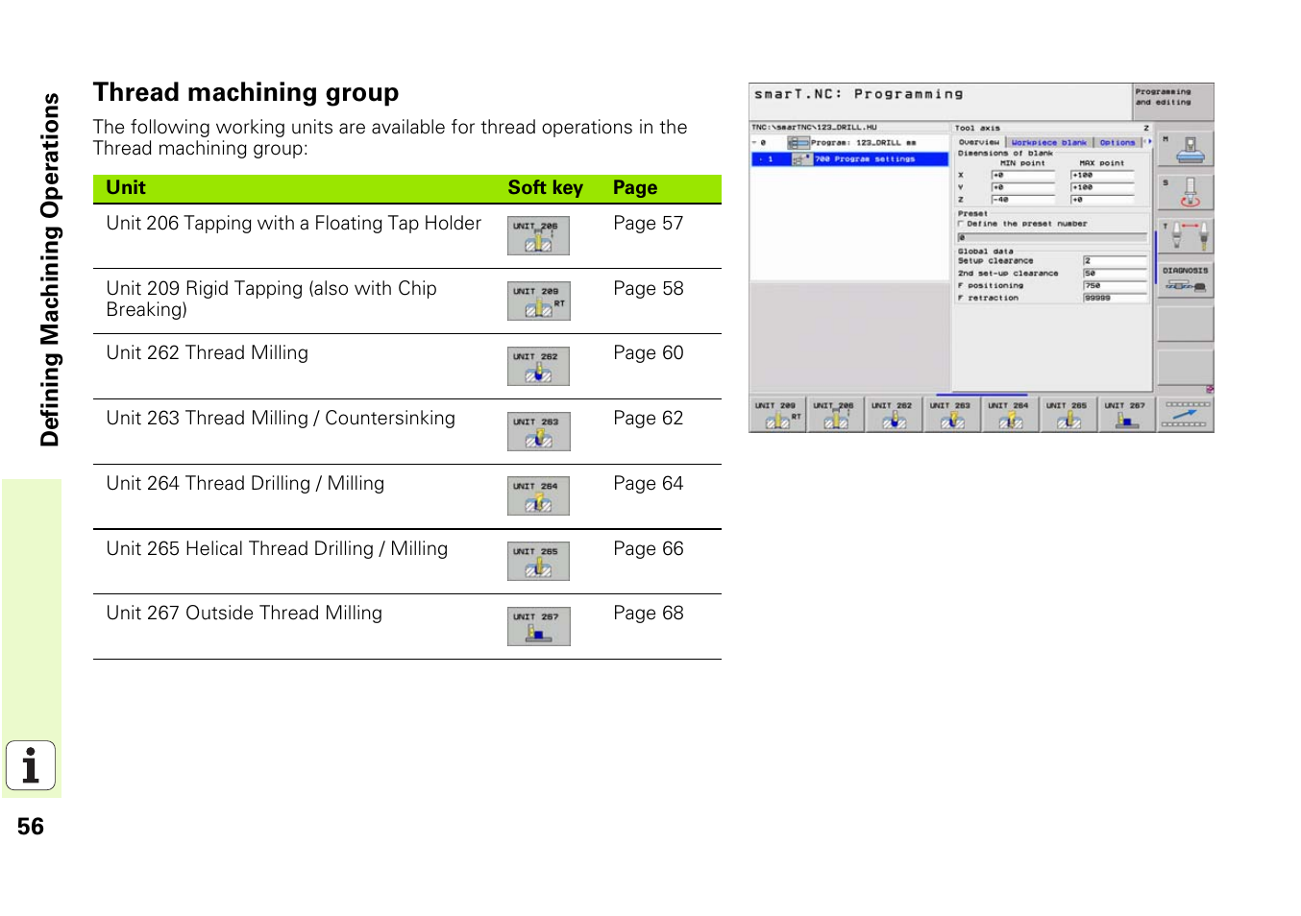This screenshot has width=1301, height=916.
Task: Click Unit 262 Thread Milling text
Action: (208, 353)
